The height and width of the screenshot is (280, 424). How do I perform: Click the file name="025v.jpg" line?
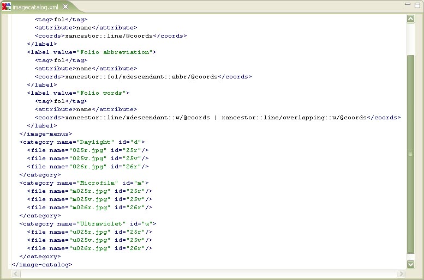tap(88, 158)
